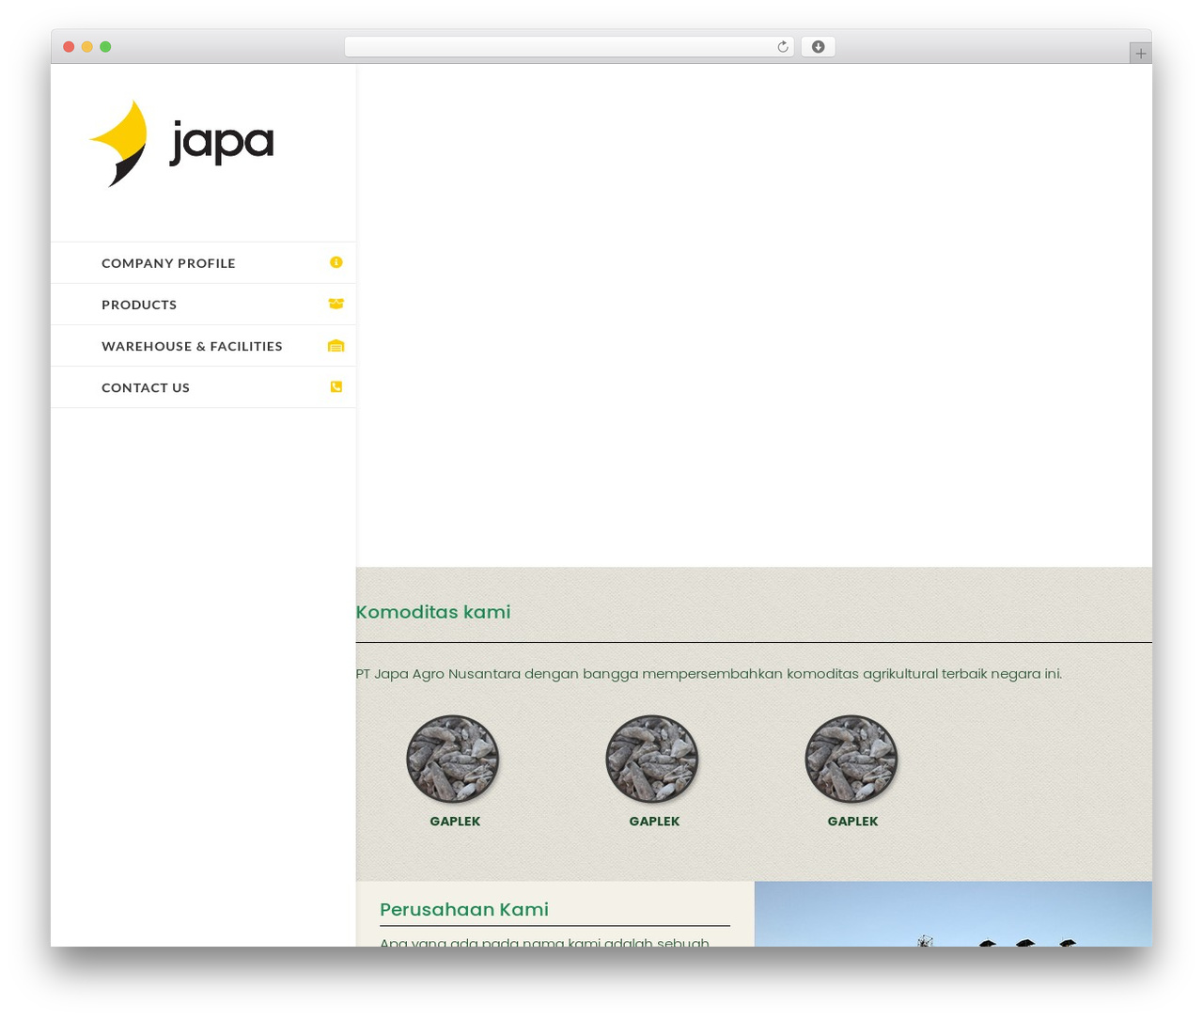Minimize the browser window with yellow button

click(87, 47)
